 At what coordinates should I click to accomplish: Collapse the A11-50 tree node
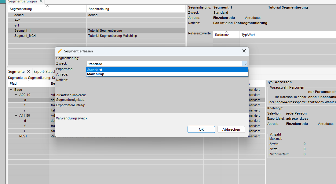pos(16,115)
